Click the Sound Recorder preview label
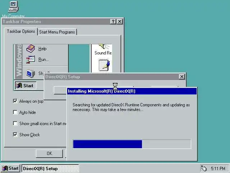230x173 pixels. coord(103,53)
